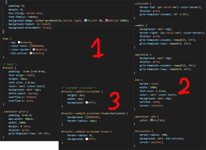
Task: Click the line "margin: 0 auto;"
Action: coord(20,126)
